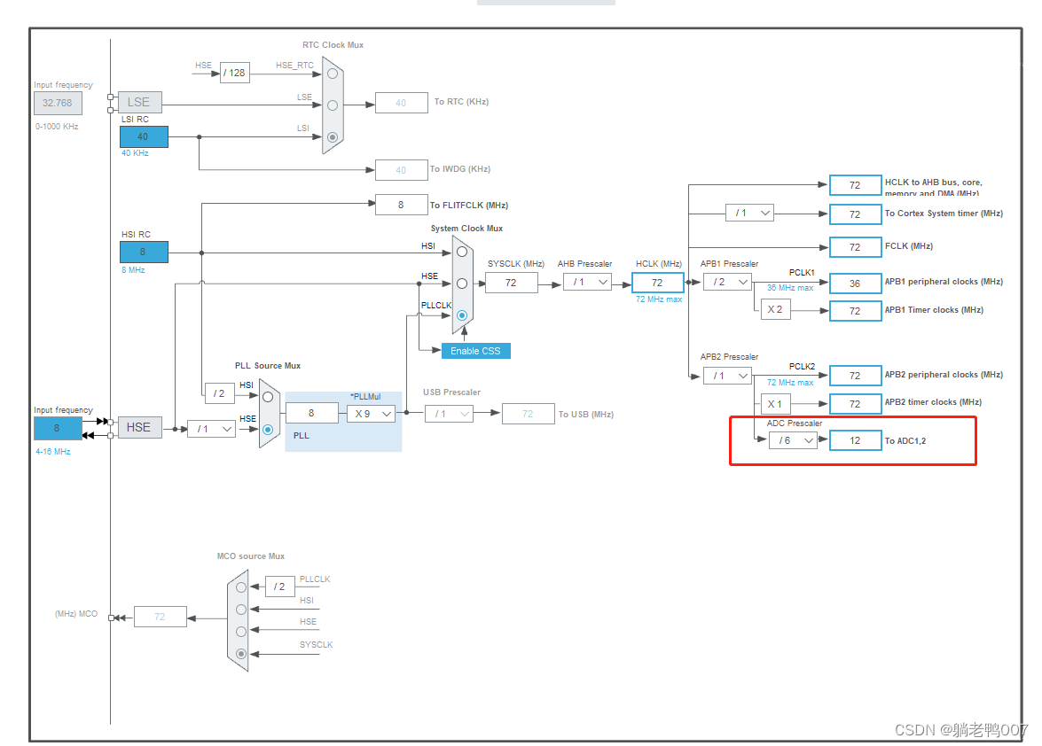Click the '0-1000 KHz' range label
This screenshot has width=1042, height=746.
[57, 126]
